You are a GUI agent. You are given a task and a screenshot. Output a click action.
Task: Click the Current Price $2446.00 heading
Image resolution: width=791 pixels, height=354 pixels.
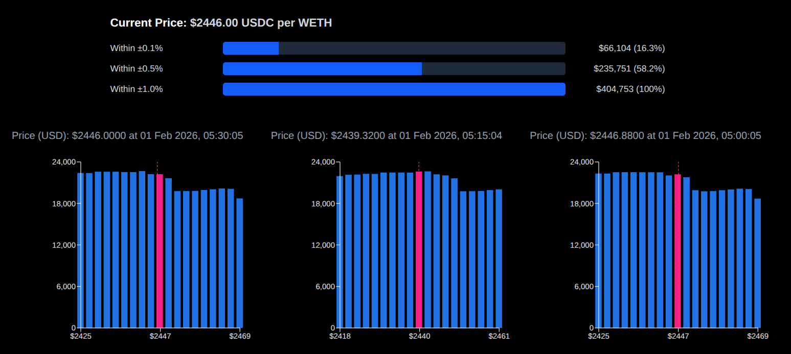[221, 23]
